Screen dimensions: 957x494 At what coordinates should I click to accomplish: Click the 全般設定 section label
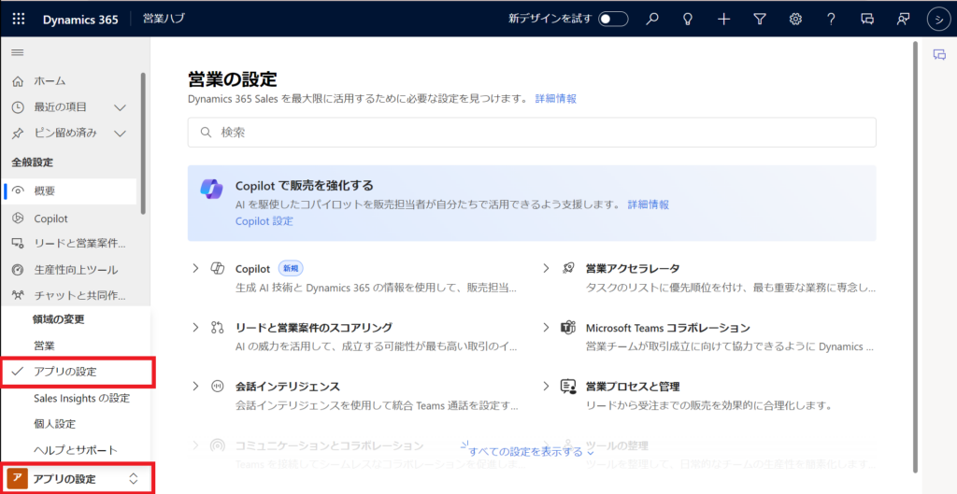[x=32, y=162]
